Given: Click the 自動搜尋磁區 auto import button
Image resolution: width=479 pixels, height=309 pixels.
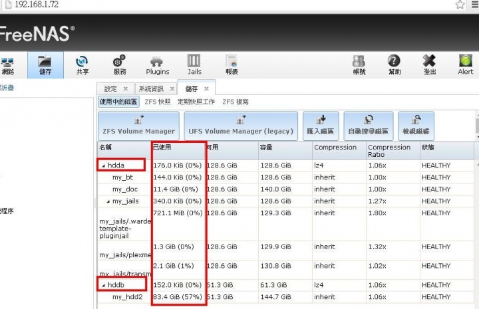Looking at the screenshot, I should coord(368,126).
